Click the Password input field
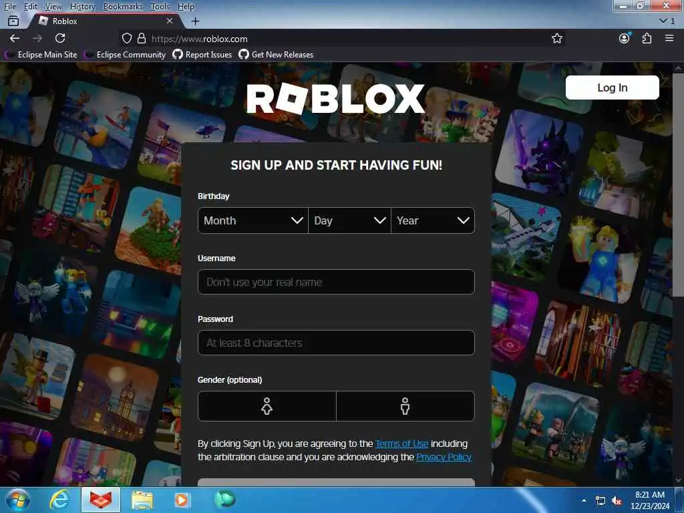Image resolution: width=684 pixels, height=513 pixels. pyautogui.click(x=337, y=343)
